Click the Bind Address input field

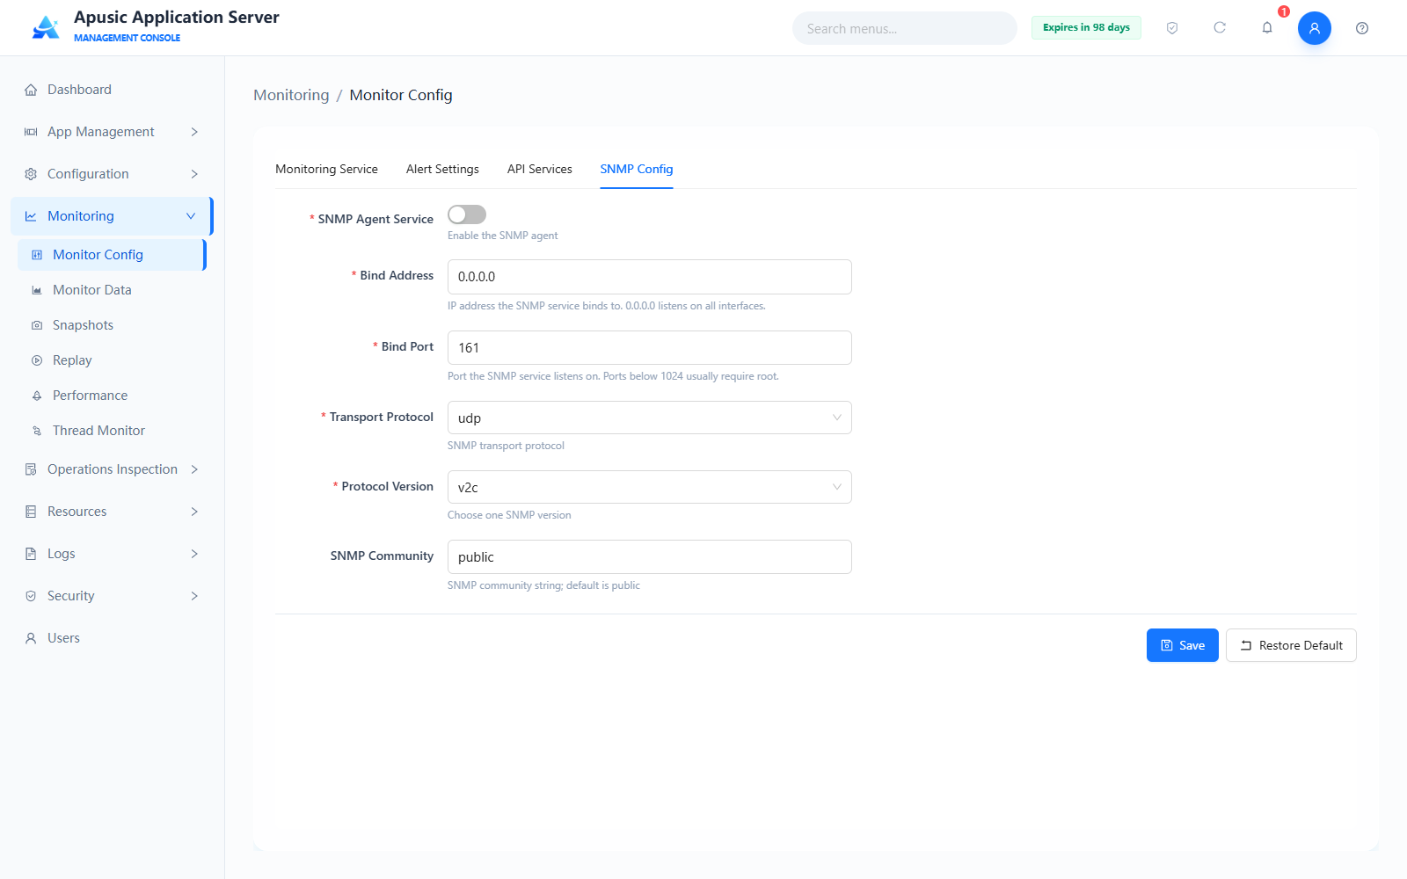650,276
